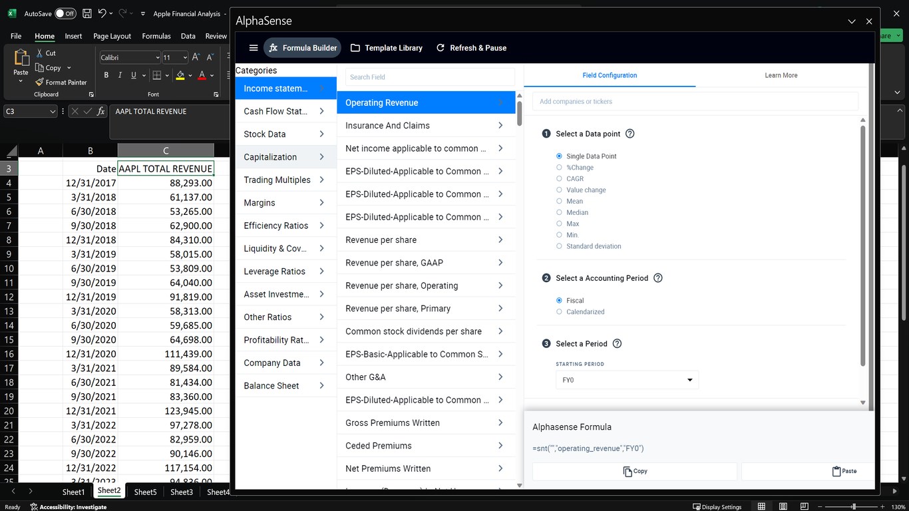Open the File menu
Screen dimensions: 909x511
tap(16, 36)
